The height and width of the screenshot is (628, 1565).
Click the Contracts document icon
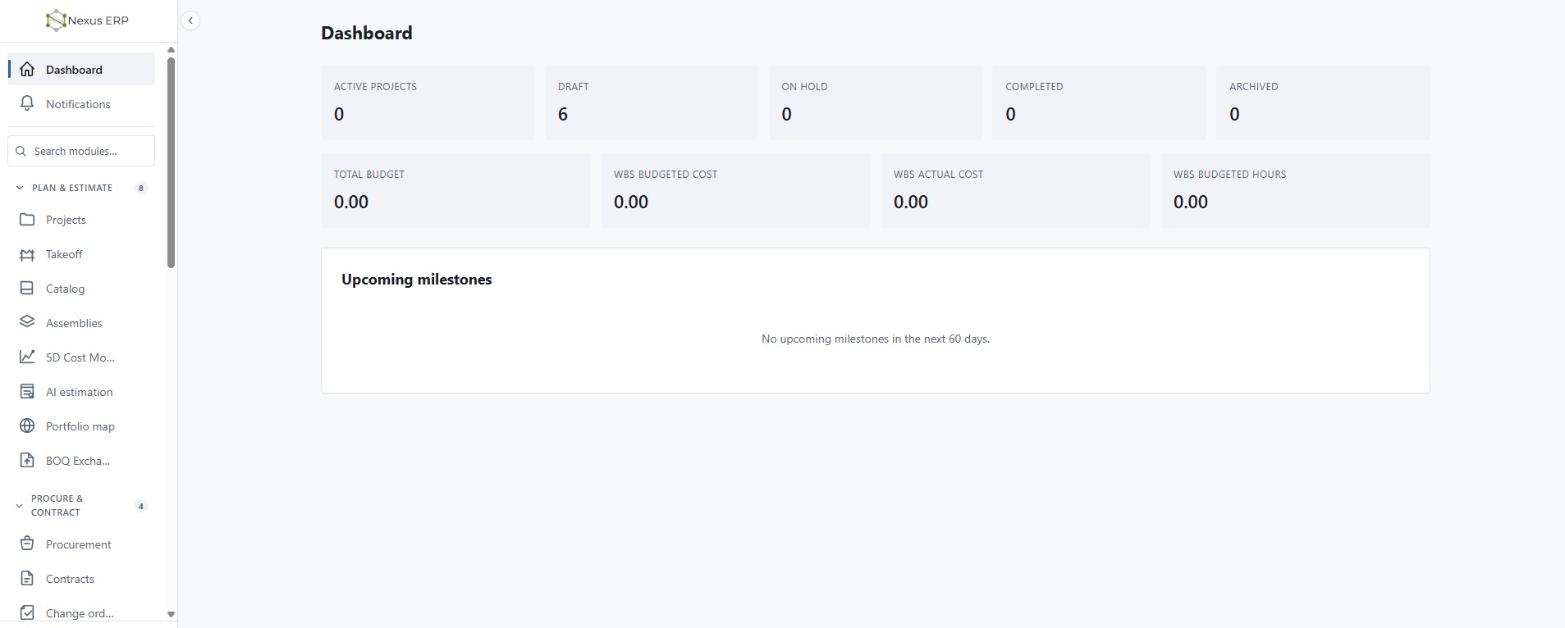pyautogui.click(x=27, y=579)
